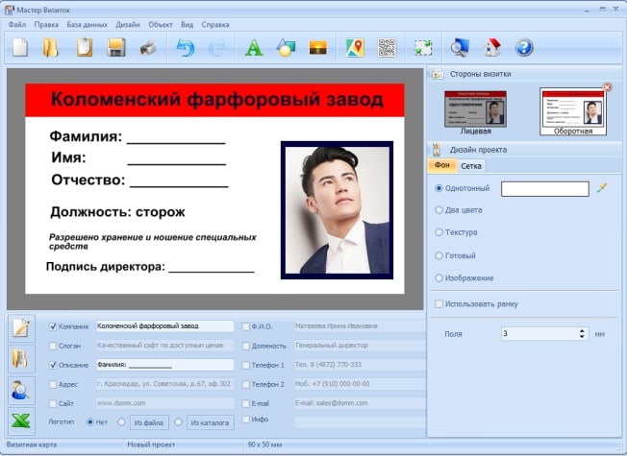Screen dimensions: 627x456
Task: Open the Дизайн menu
Action: 128,24
